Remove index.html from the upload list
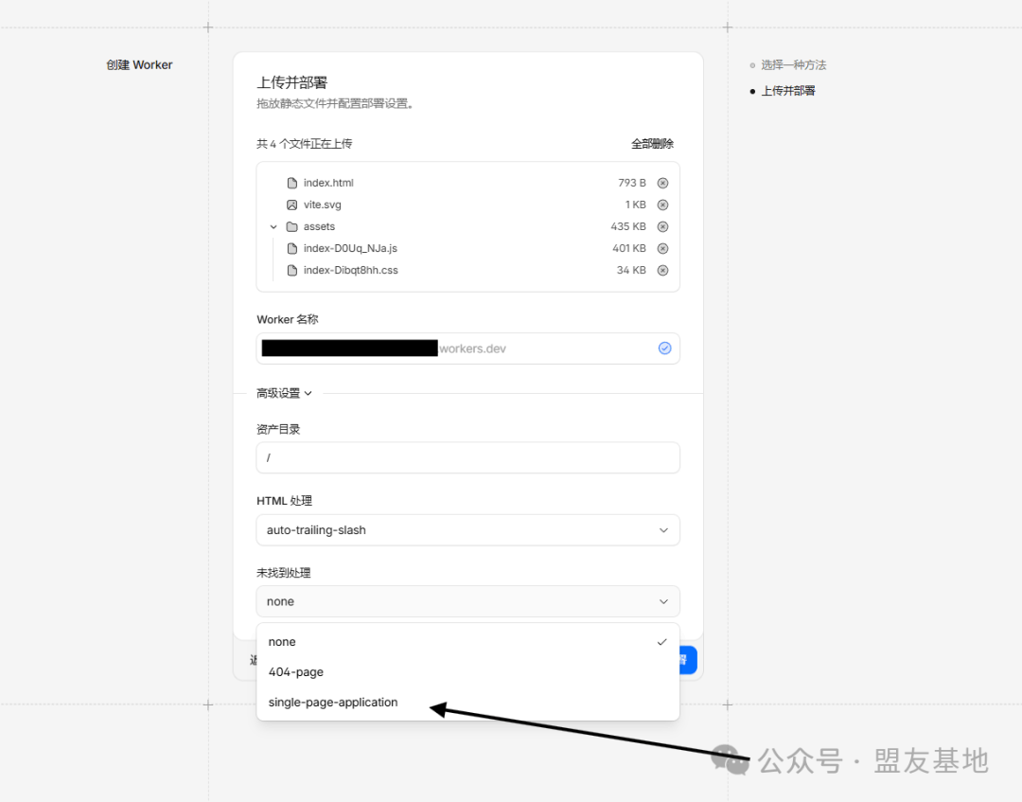This screenshot has height=802, width=1022. click(662, 183)
